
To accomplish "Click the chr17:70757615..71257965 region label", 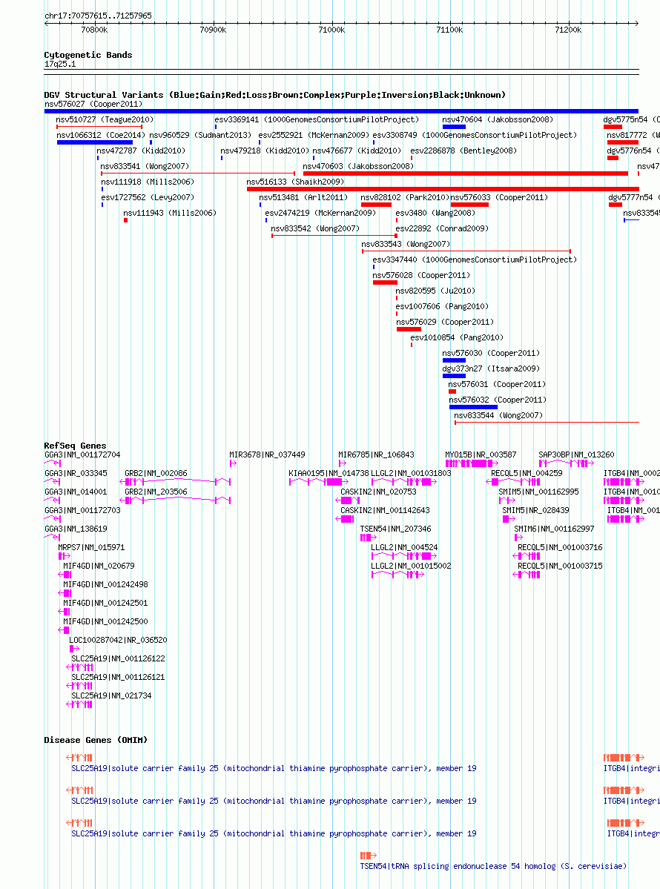I will (x=98, y=16).
